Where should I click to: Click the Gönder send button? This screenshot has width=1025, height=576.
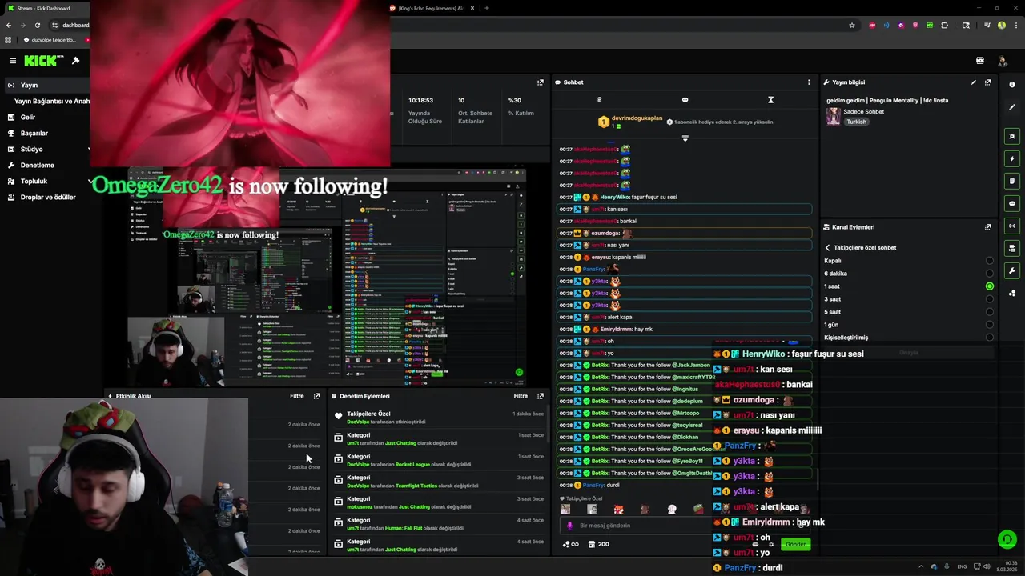click(x=796, y=544)
